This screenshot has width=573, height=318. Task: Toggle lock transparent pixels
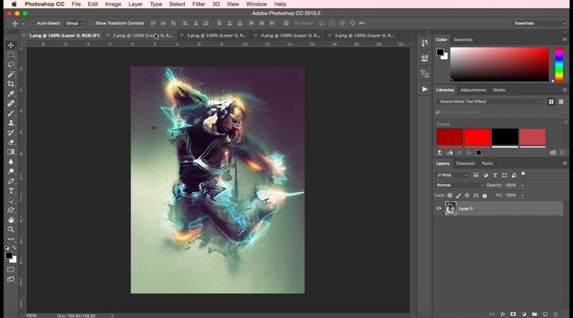coord(450,195)
